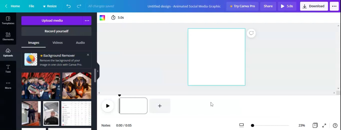Viewport: 341px width, 130px height.
Task: Open upload media more options
Action: coord(87,21)
